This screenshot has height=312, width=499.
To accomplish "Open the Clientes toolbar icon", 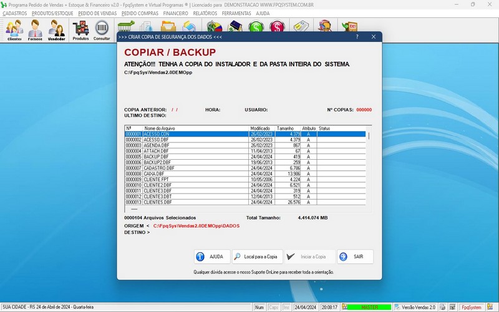I will pos(14,30).
